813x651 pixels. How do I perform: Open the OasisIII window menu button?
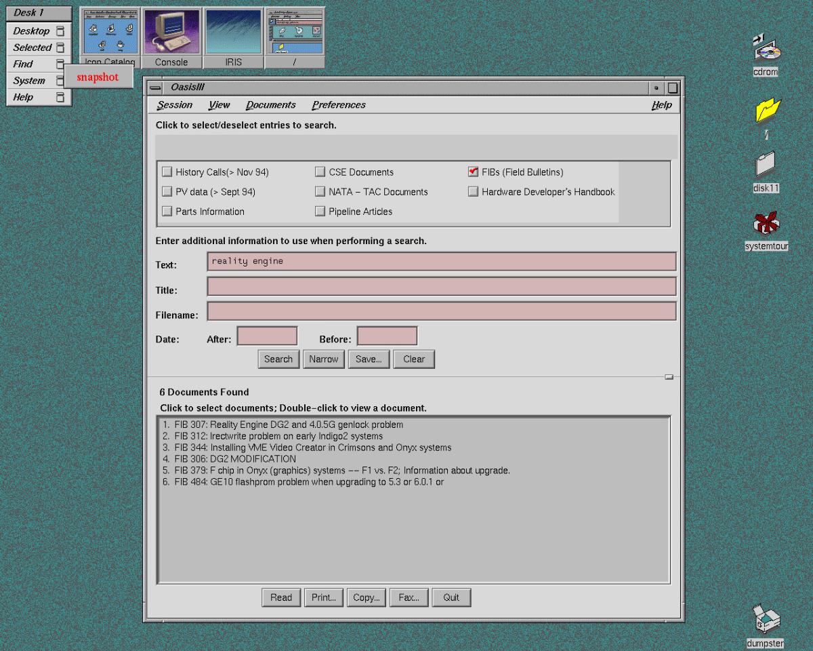pyautogui.click(x=155, y=88)
